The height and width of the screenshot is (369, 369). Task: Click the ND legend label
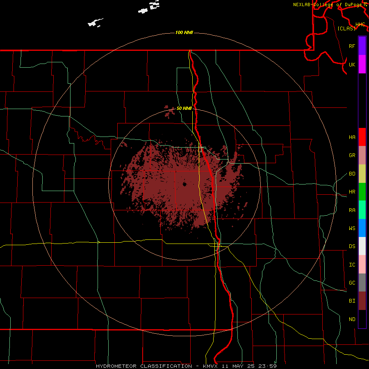coord(352,319)
